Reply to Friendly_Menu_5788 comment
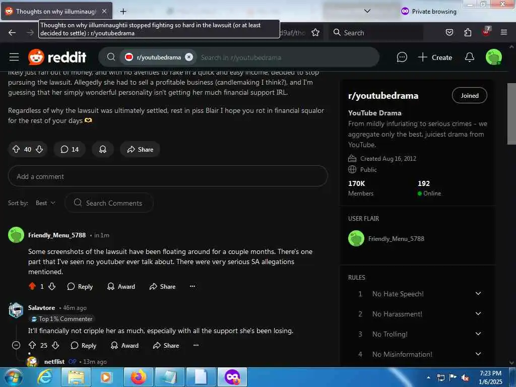 coord(80,287)
